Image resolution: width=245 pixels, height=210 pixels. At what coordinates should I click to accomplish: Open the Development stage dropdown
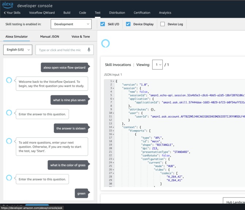point(71,24)
